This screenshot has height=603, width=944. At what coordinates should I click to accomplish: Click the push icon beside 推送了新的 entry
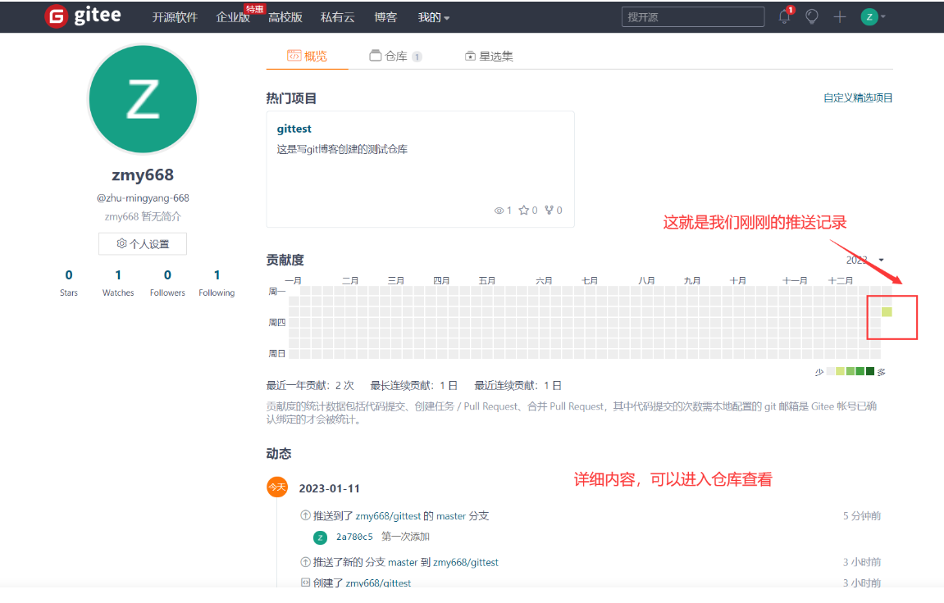[305, 562]
